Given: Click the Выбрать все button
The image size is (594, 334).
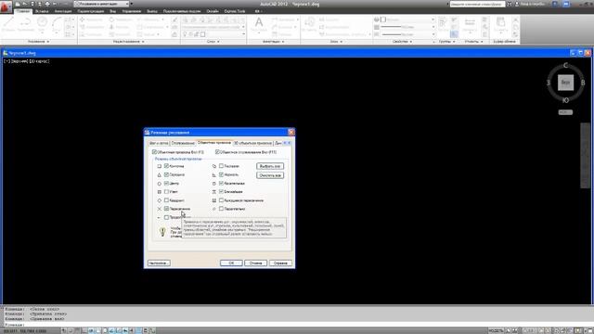Looking at the screenshot, I should (270, 166).
